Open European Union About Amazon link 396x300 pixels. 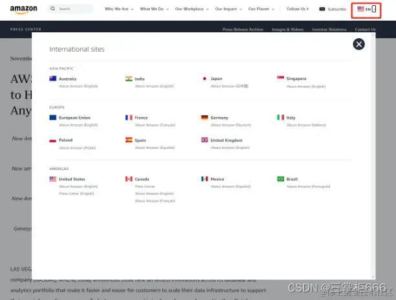78,125
